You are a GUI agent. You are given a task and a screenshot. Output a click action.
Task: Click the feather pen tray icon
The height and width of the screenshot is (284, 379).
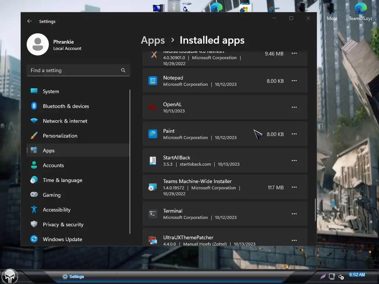tap(323, 277)
